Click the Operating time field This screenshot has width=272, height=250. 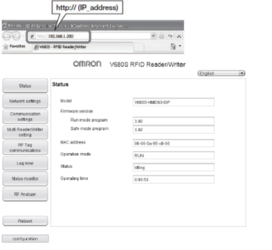click(173, 179)
